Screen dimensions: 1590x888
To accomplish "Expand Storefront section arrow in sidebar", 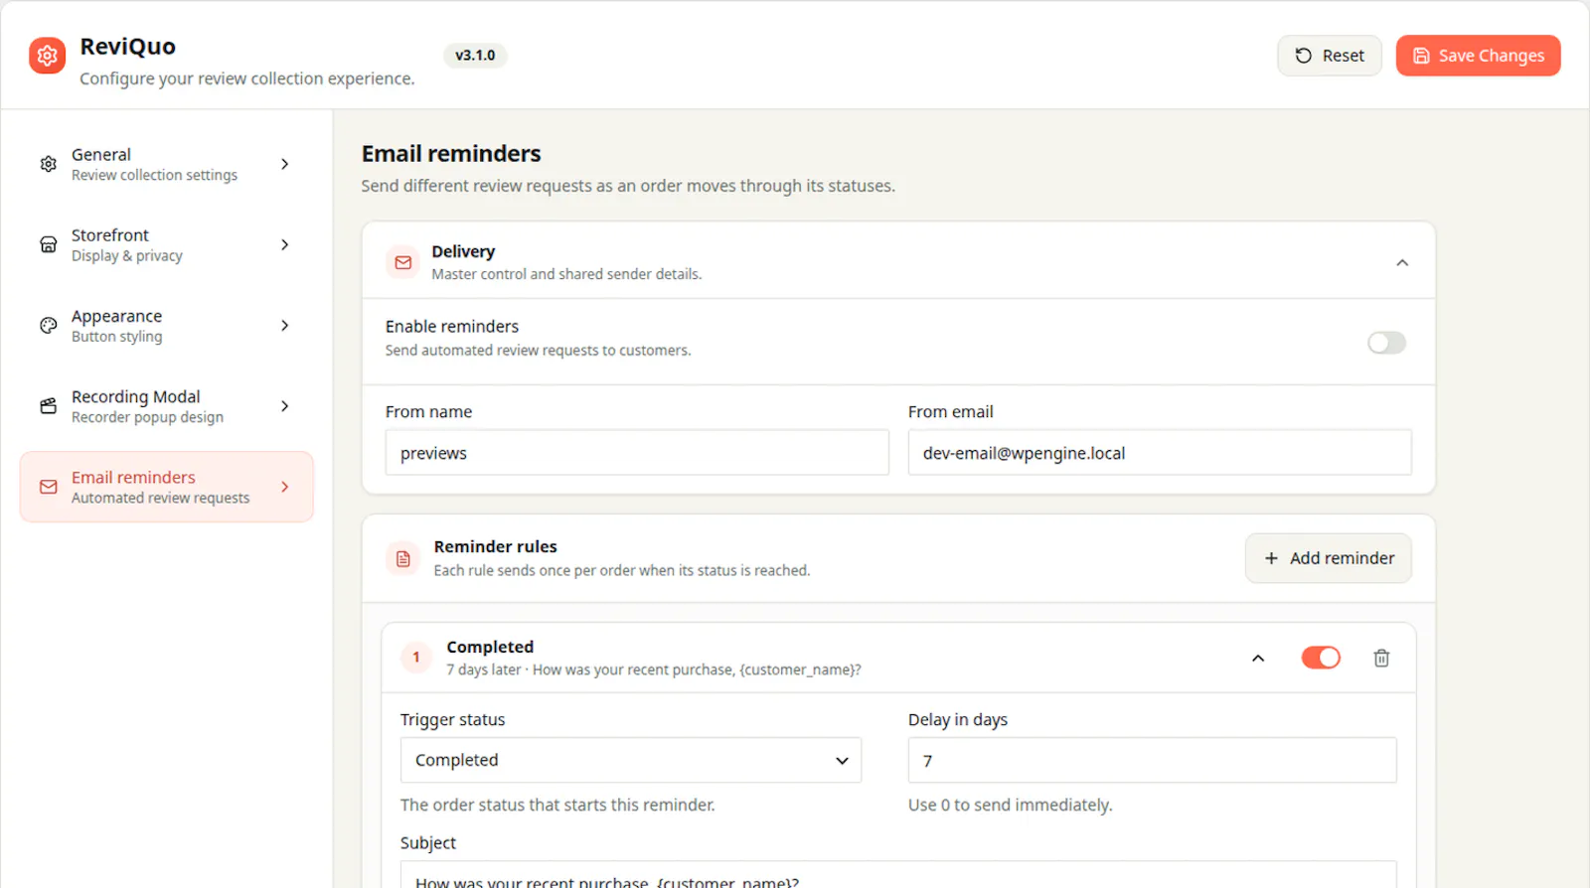I will tap(284, 244).
